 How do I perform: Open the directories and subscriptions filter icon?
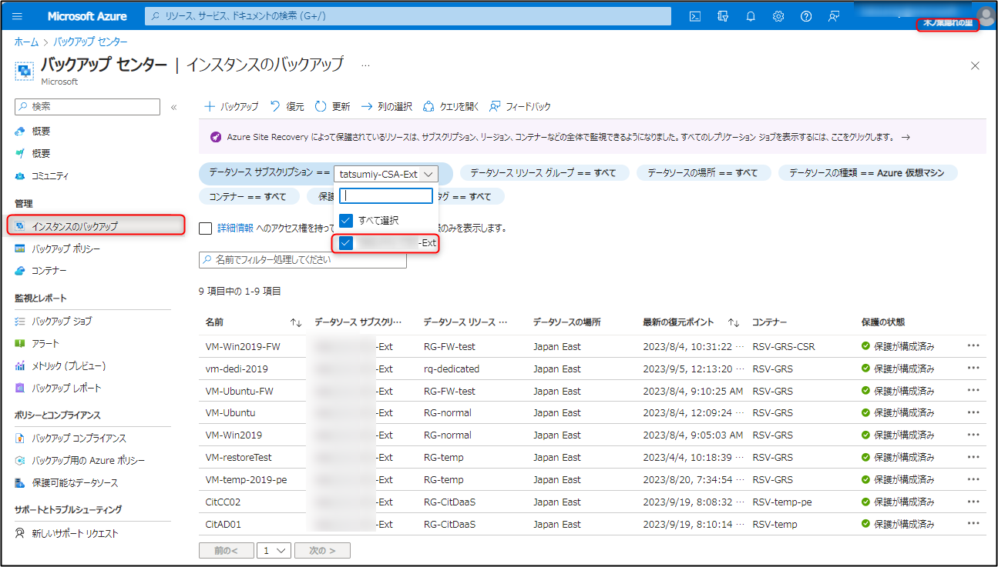pos(723,16)
